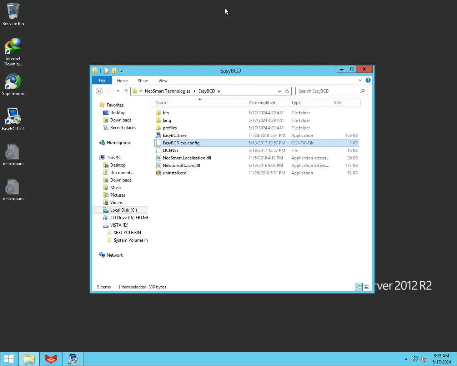
Task: Open the View ribbon tab
Action: pos(163,81)
